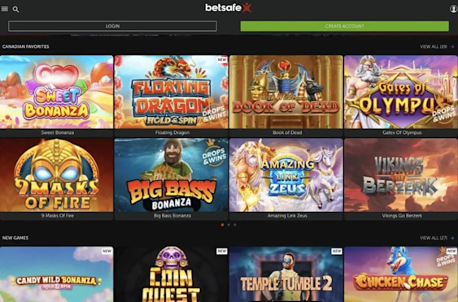This screenshot has height=302, width=458.
Task: Click the NEW GAMES heading
Action: pyautogui.click(x=15, y=238)
